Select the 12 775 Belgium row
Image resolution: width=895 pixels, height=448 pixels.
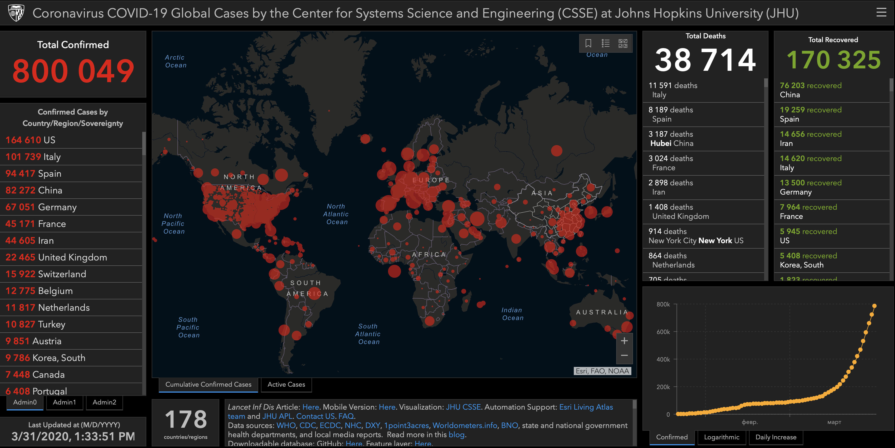pyautogui.click(x=71, y=291)
